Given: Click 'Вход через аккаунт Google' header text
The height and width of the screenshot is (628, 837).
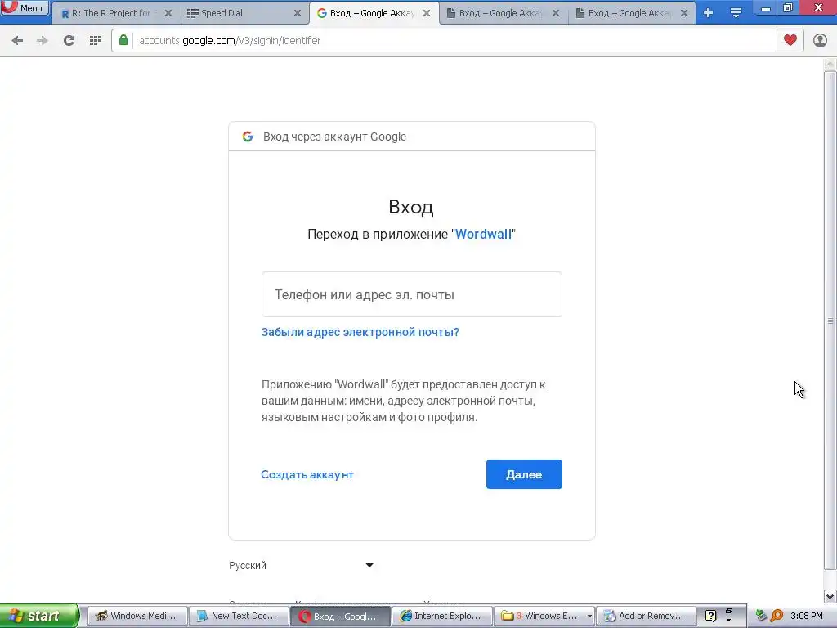Looking at the screenshot, I should click(x=334, y=137).
